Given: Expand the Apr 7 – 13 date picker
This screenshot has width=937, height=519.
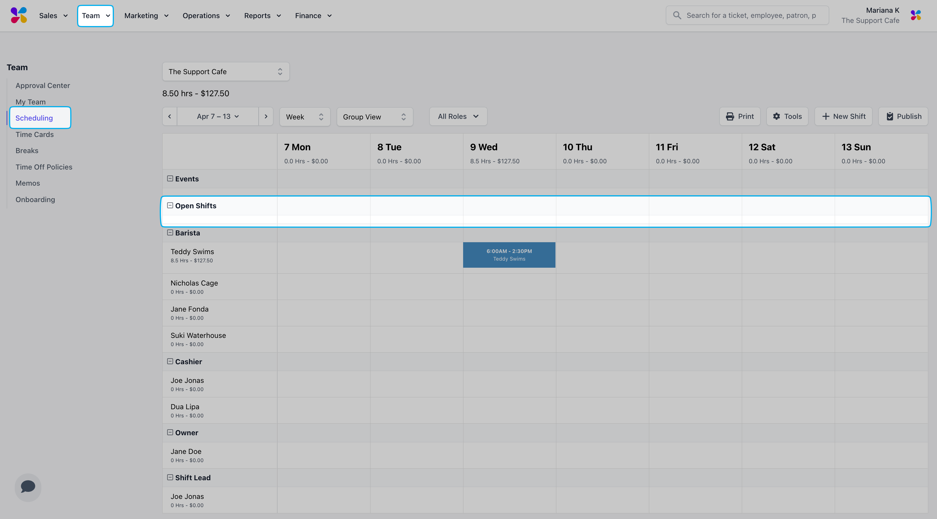Looking at the screenshot, I should (x=218, y=117).
